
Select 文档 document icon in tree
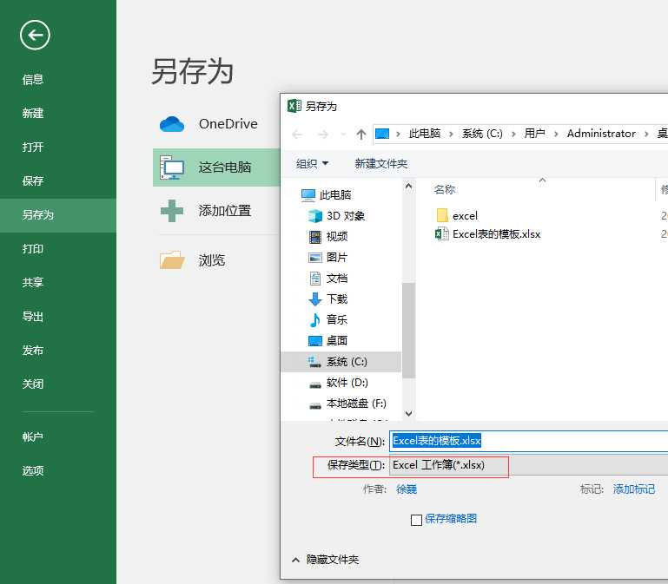[315, 279]
